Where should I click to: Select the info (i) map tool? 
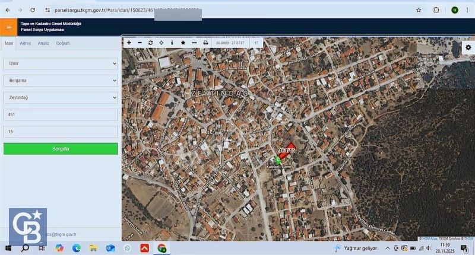click(172, 43)
